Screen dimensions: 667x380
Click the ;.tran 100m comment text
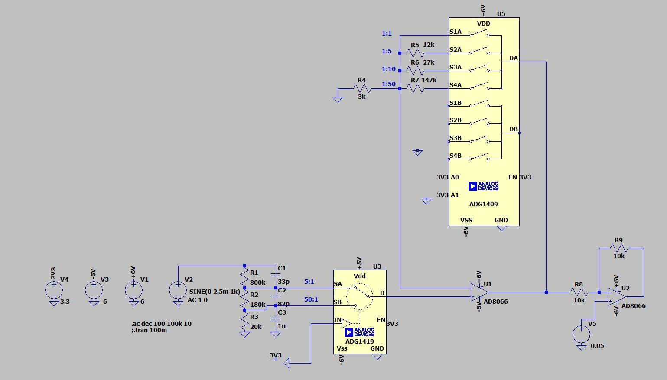coord(149,330)
